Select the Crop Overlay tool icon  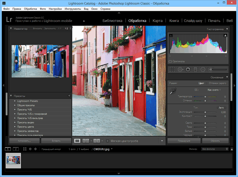click(x=172, y=69)
